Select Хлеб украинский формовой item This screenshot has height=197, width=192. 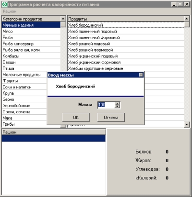coord(126,62)
